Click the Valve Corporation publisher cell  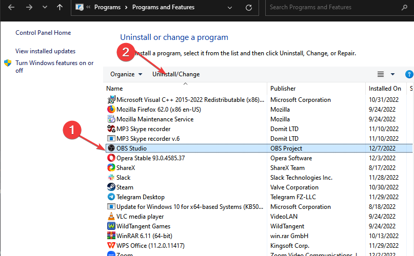(x=294, y=187)
